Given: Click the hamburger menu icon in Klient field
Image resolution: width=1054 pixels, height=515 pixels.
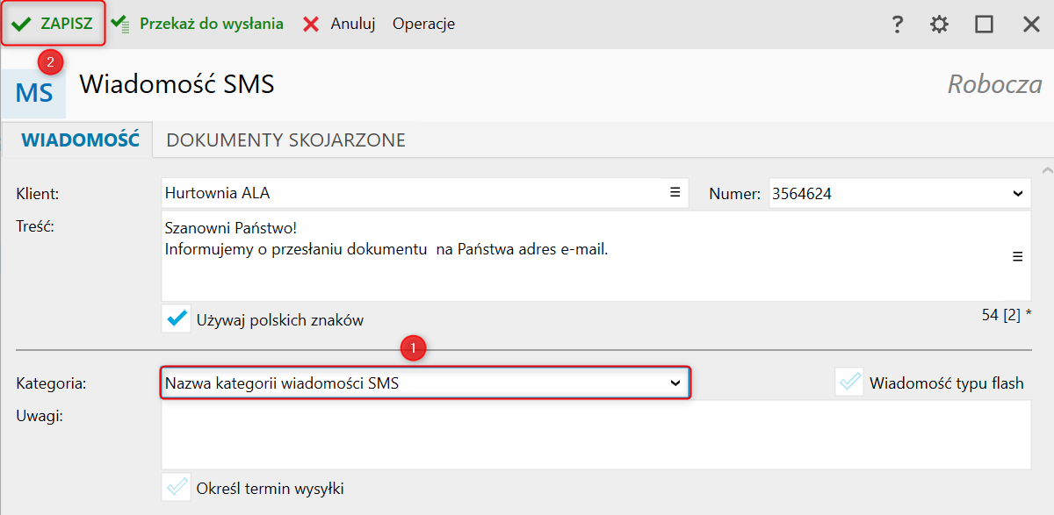Looking at the screenshot, I should [x=675, y=192].
